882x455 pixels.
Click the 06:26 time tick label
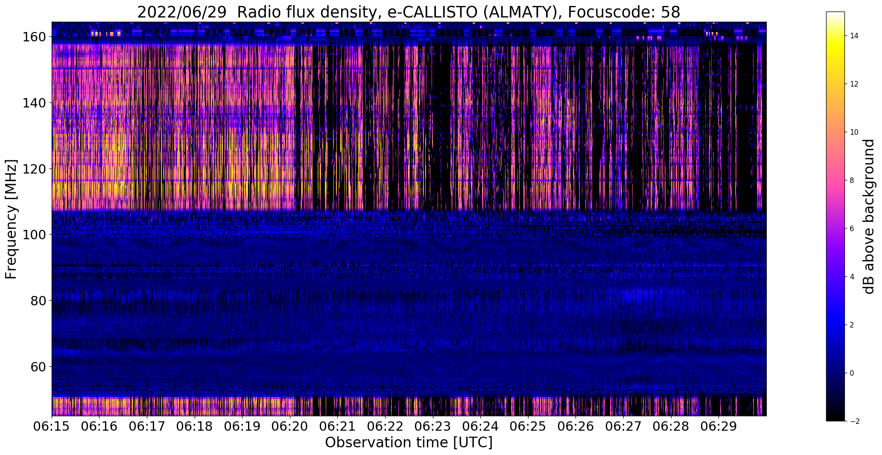[576, 426]
